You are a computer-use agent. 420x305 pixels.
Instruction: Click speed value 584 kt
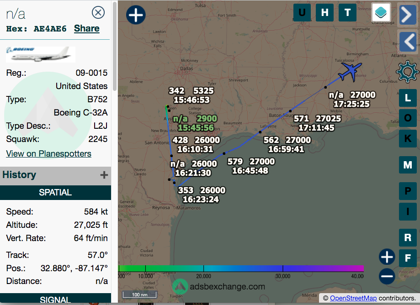(96, 211)
